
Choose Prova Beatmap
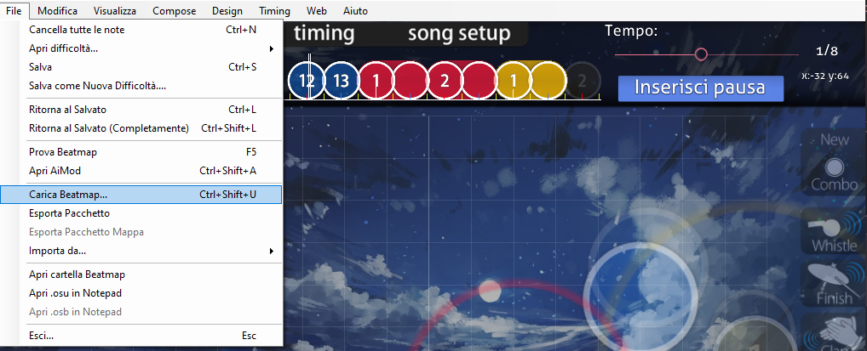pos(141,152)
